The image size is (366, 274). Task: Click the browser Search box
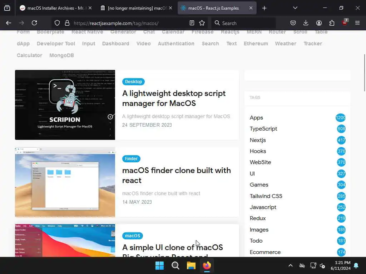click(243, 23)
